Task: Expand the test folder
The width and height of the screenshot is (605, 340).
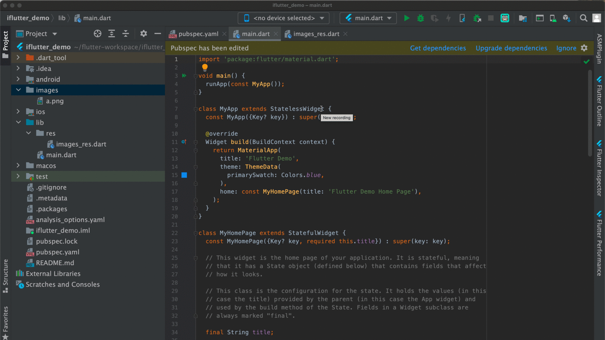Action: (18, 176)
